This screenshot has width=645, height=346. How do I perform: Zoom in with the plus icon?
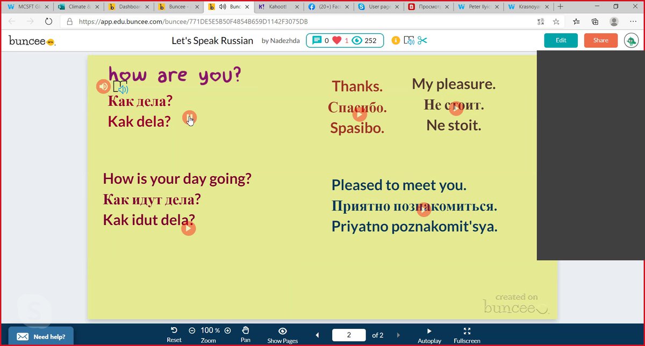(x=227, y=330)
